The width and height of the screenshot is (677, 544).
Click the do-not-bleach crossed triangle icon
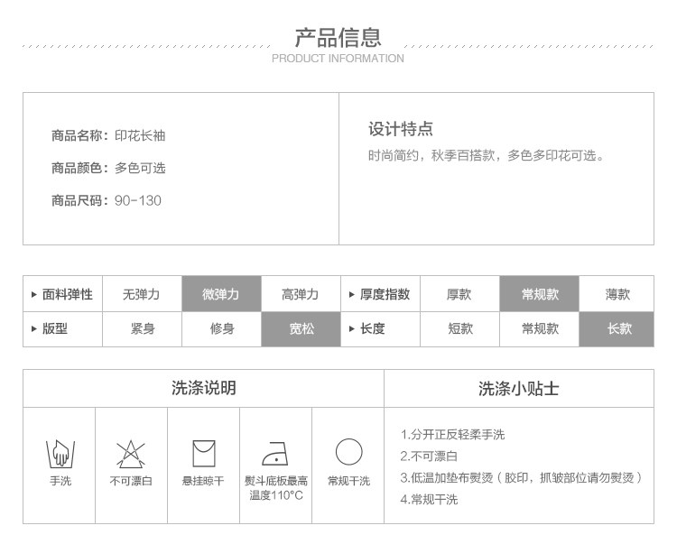point(131,454)
